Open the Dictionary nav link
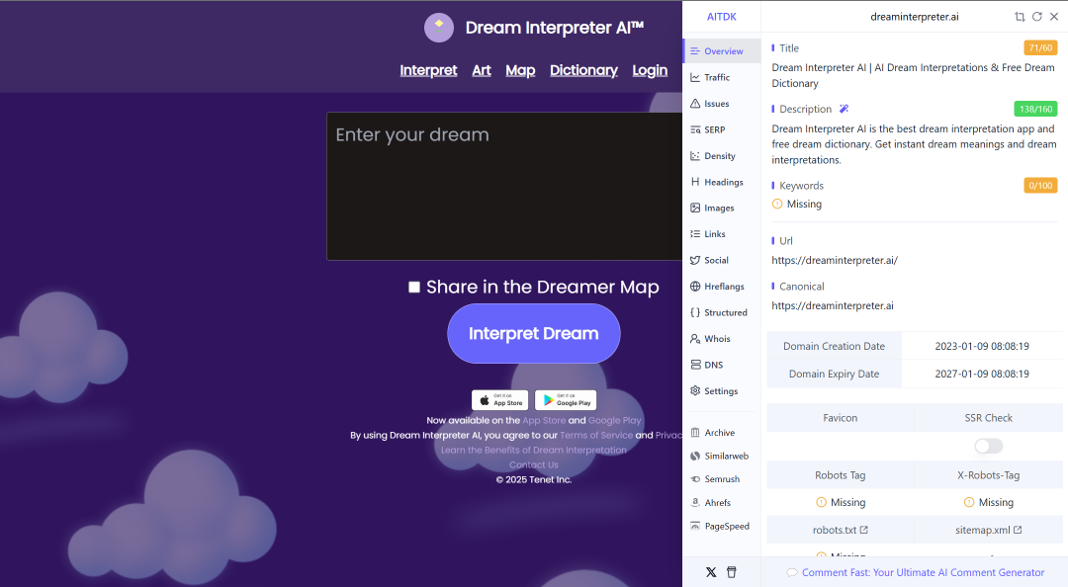The image size is (1068, 587). [583, 70]
